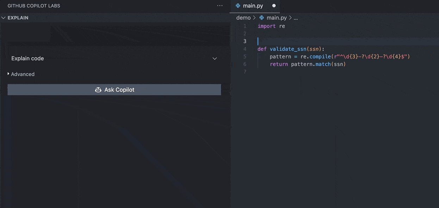Click the regex pattern string on line 5
Image resolution: width=439 pixels, height=208 pixels.
point(370,56)
